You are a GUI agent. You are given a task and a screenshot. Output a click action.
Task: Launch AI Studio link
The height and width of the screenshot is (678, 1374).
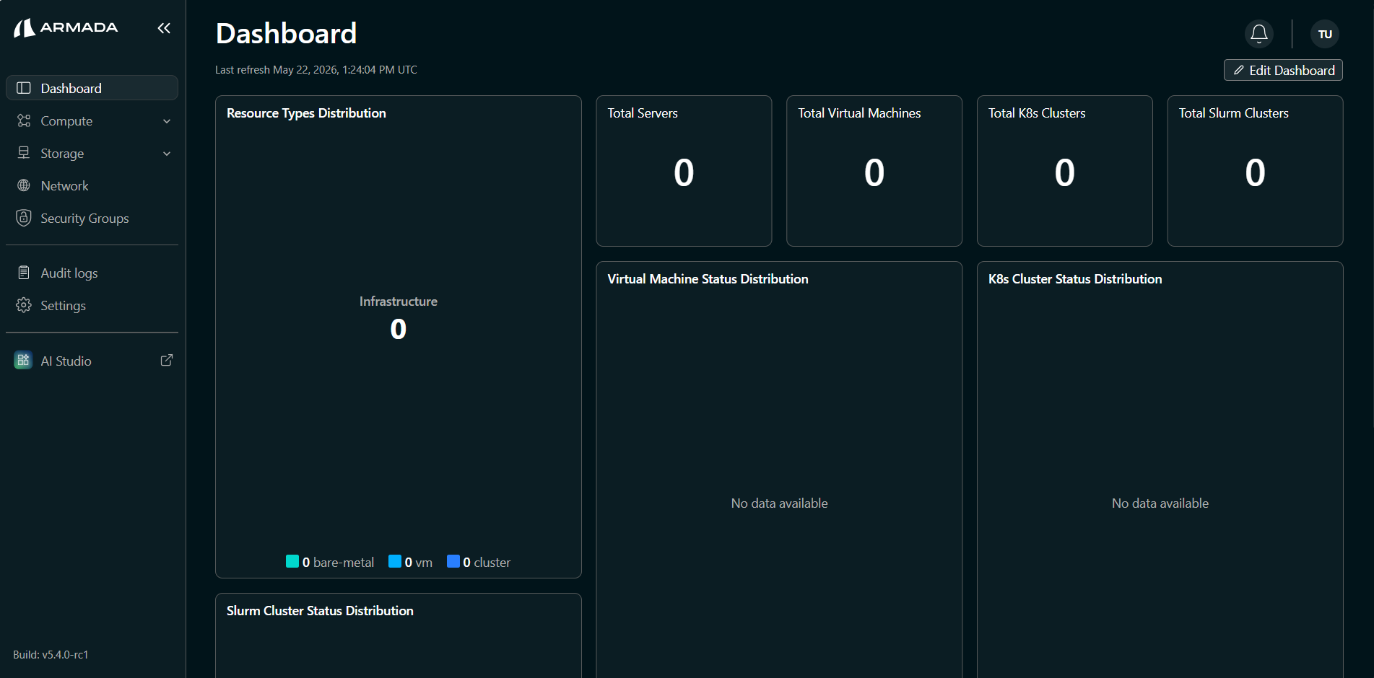92,361
